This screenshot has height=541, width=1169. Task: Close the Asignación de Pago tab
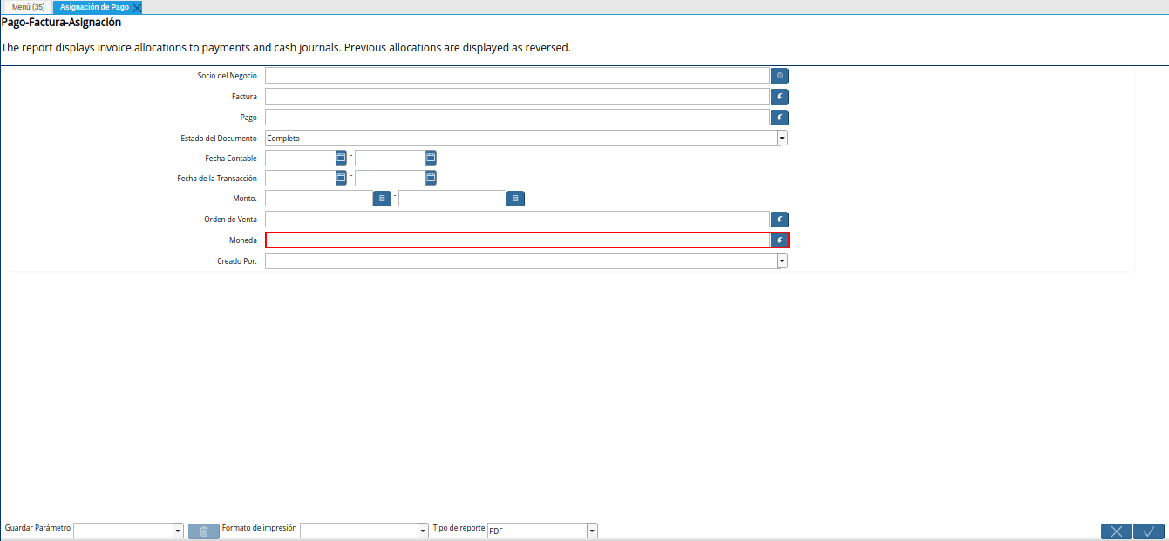pos(137,7)
